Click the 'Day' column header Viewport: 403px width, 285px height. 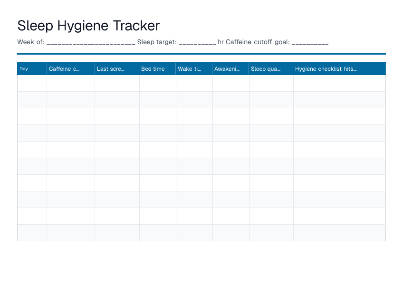click(32, 68)
